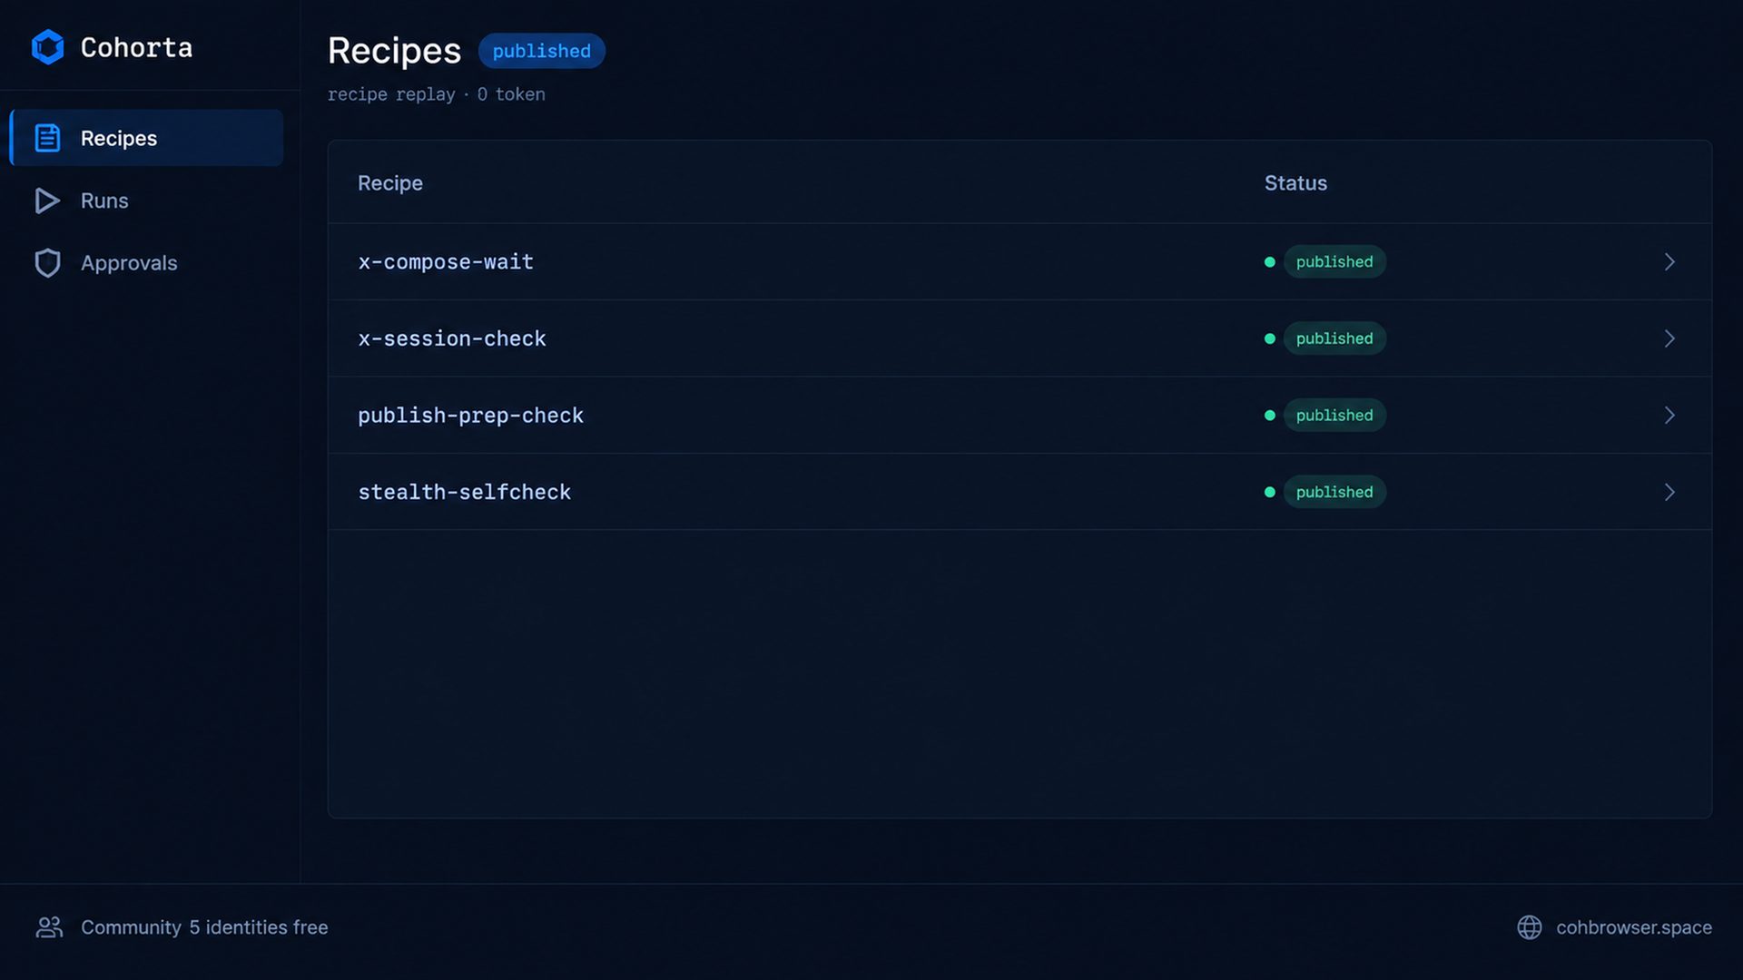1743x980 pixels.
Task: Click the cohbrowser.space link
Action: pos(1634,927)
